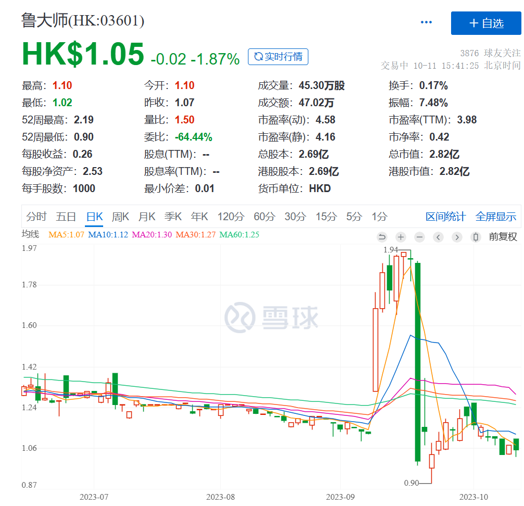
Task: Click the 52周最高 value 2.19
Action: click(83, 120)
